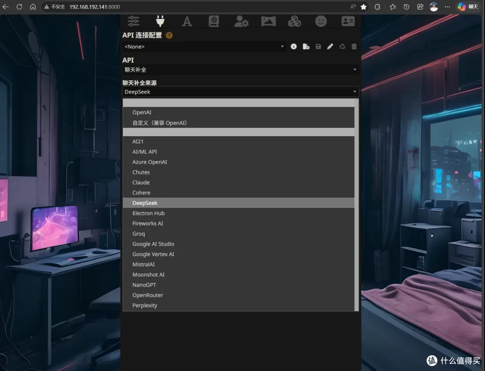Select Azure OpenAI source
The width and height of the screenshot is (485, 371).
[x=238, y=162]
